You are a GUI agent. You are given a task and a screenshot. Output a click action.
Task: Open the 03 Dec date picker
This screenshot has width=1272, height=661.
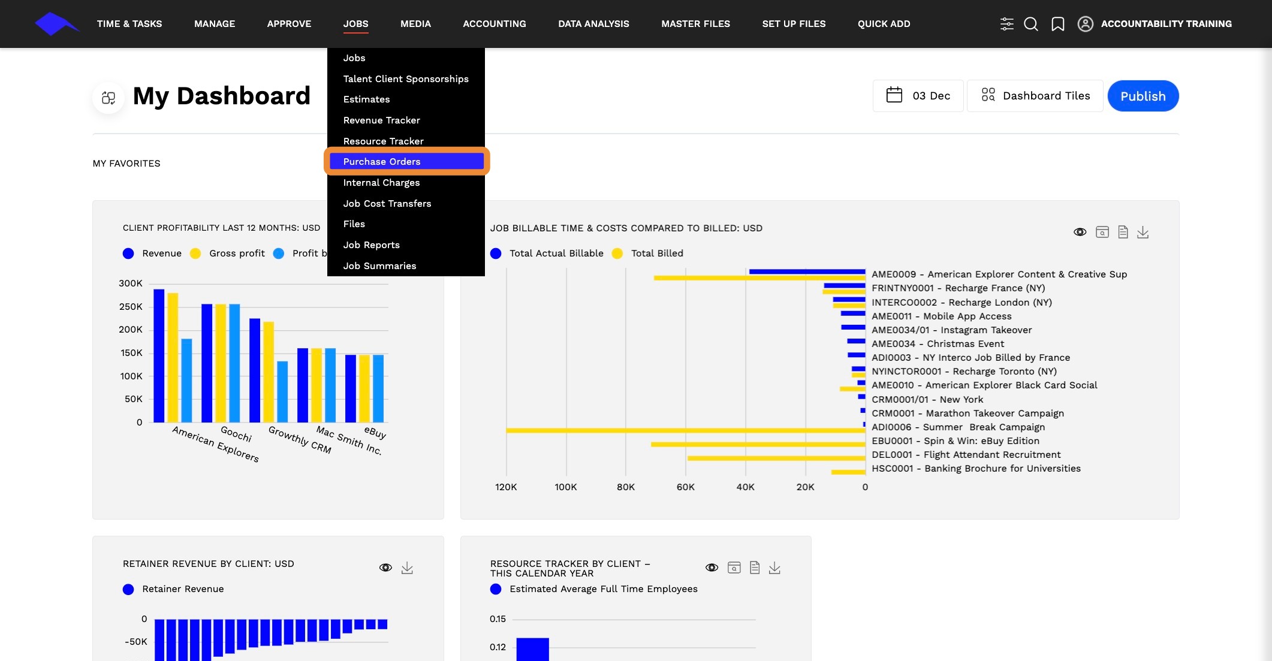pos(918,96)
